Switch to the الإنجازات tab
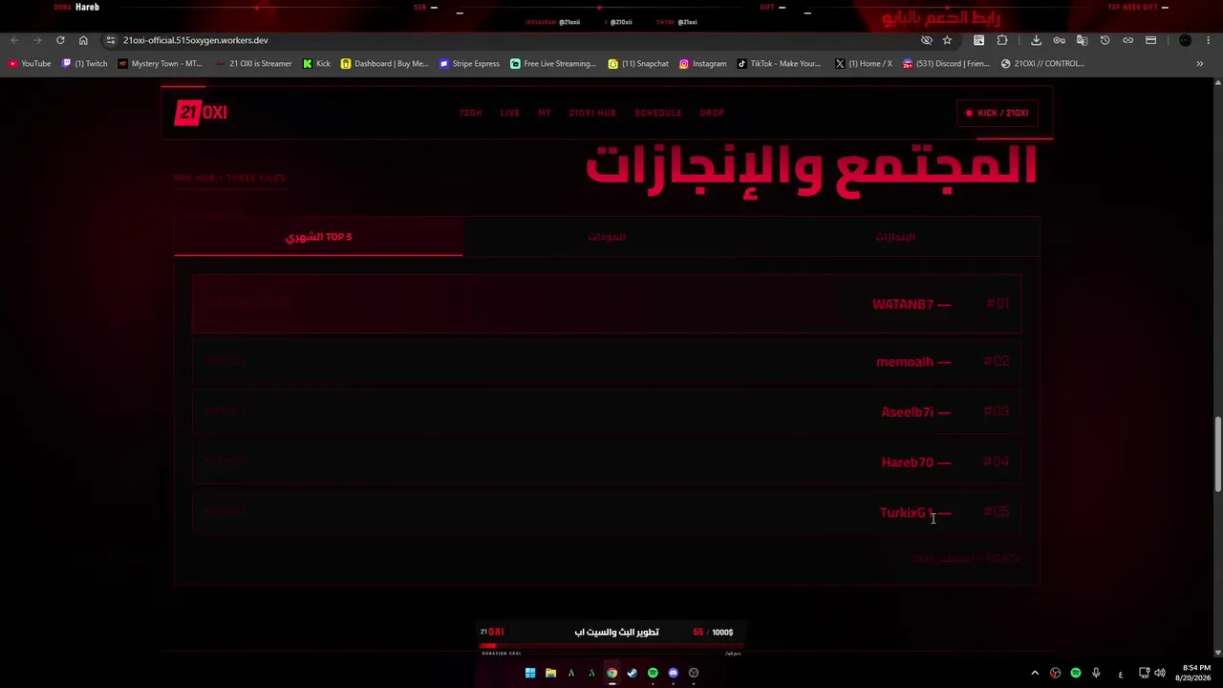1223x688 pixels. (x=895, y=237)
